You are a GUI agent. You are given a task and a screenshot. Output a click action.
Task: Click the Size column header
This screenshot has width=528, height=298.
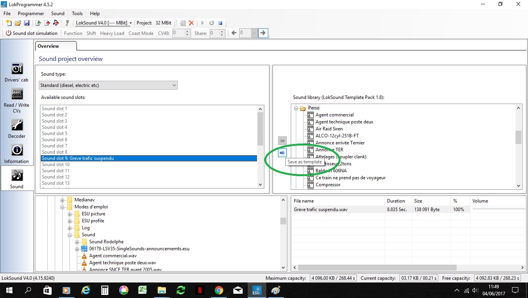[x=431, y=201]
